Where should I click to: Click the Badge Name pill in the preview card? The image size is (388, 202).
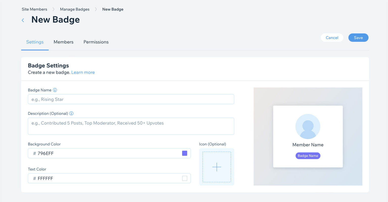[308, 156]
